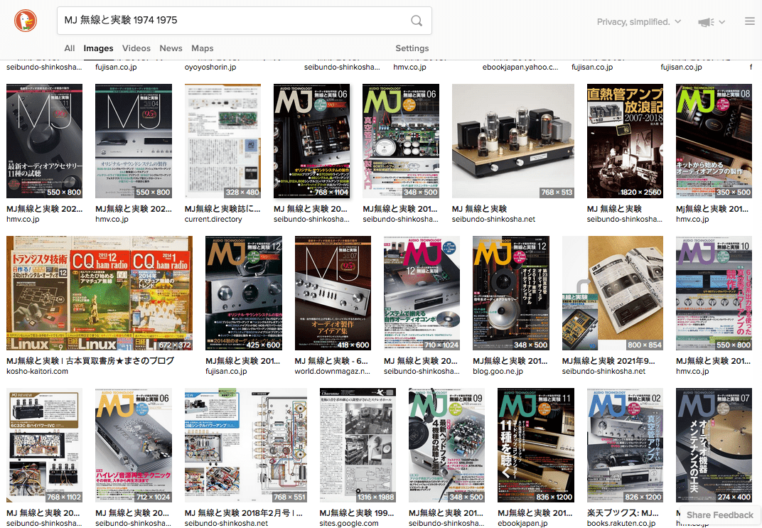Image resolution: width=762 pixels, height=528 pixels.
Task: Open the 826 × 1200 MJ 02 cover thumbnail
Action: (625, 445)
